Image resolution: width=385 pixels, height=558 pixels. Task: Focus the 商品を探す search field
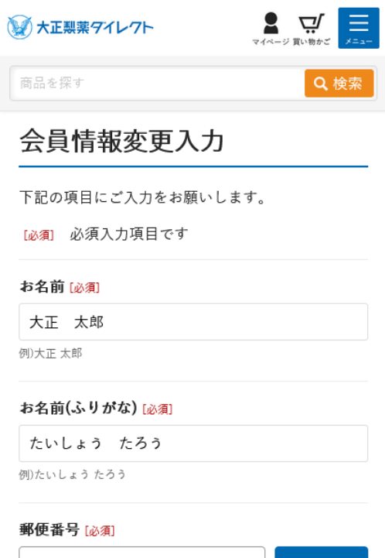coord(158,84)
